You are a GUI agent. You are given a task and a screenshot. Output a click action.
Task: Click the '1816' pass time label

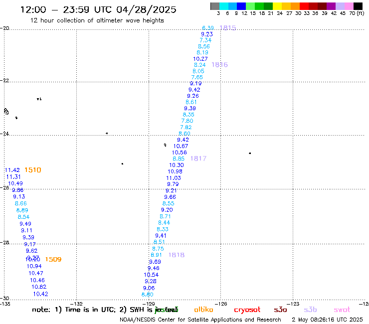(x=219, y=65)
